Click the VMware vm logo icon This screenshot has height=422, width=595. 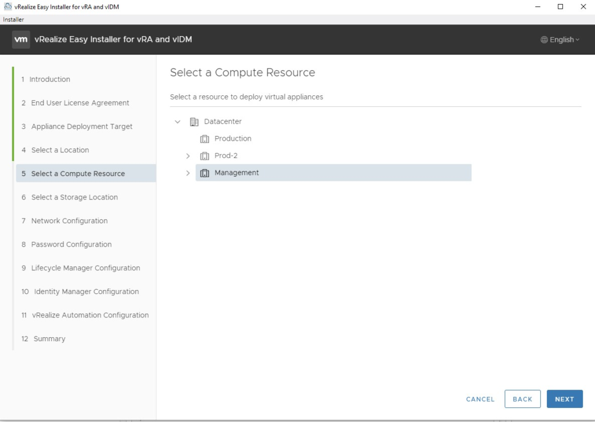(21, 40)
